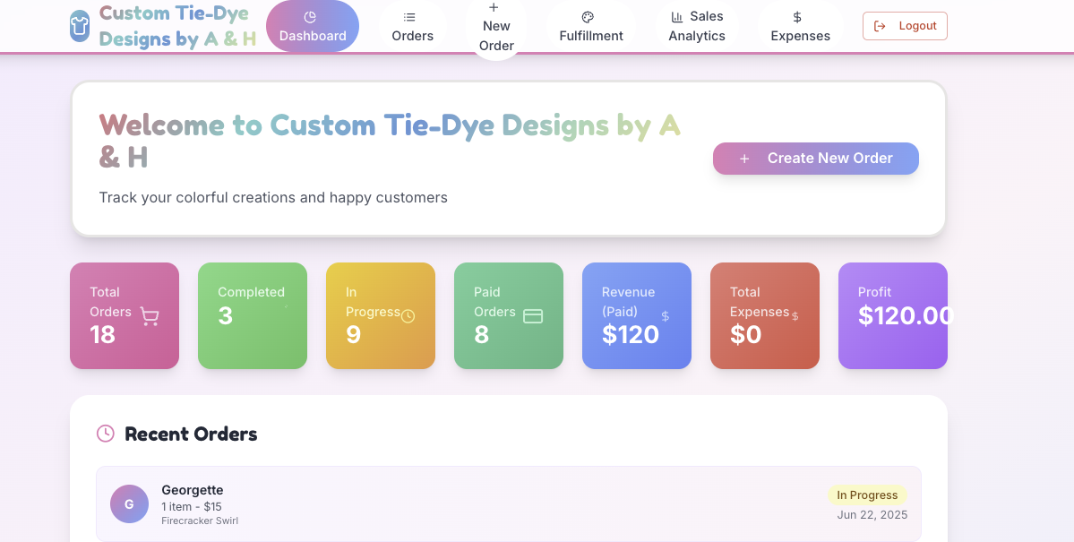Click the Logout button
The width and height of the screenshot is (1074, 542).
(x=905, y=26)
